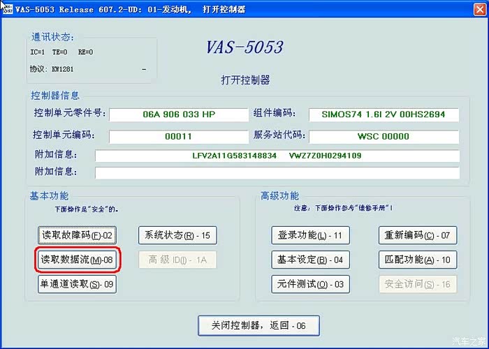489x349 pixels.
Task: Click the VAS-5053 title bar app icon
Action: point(6,8)
